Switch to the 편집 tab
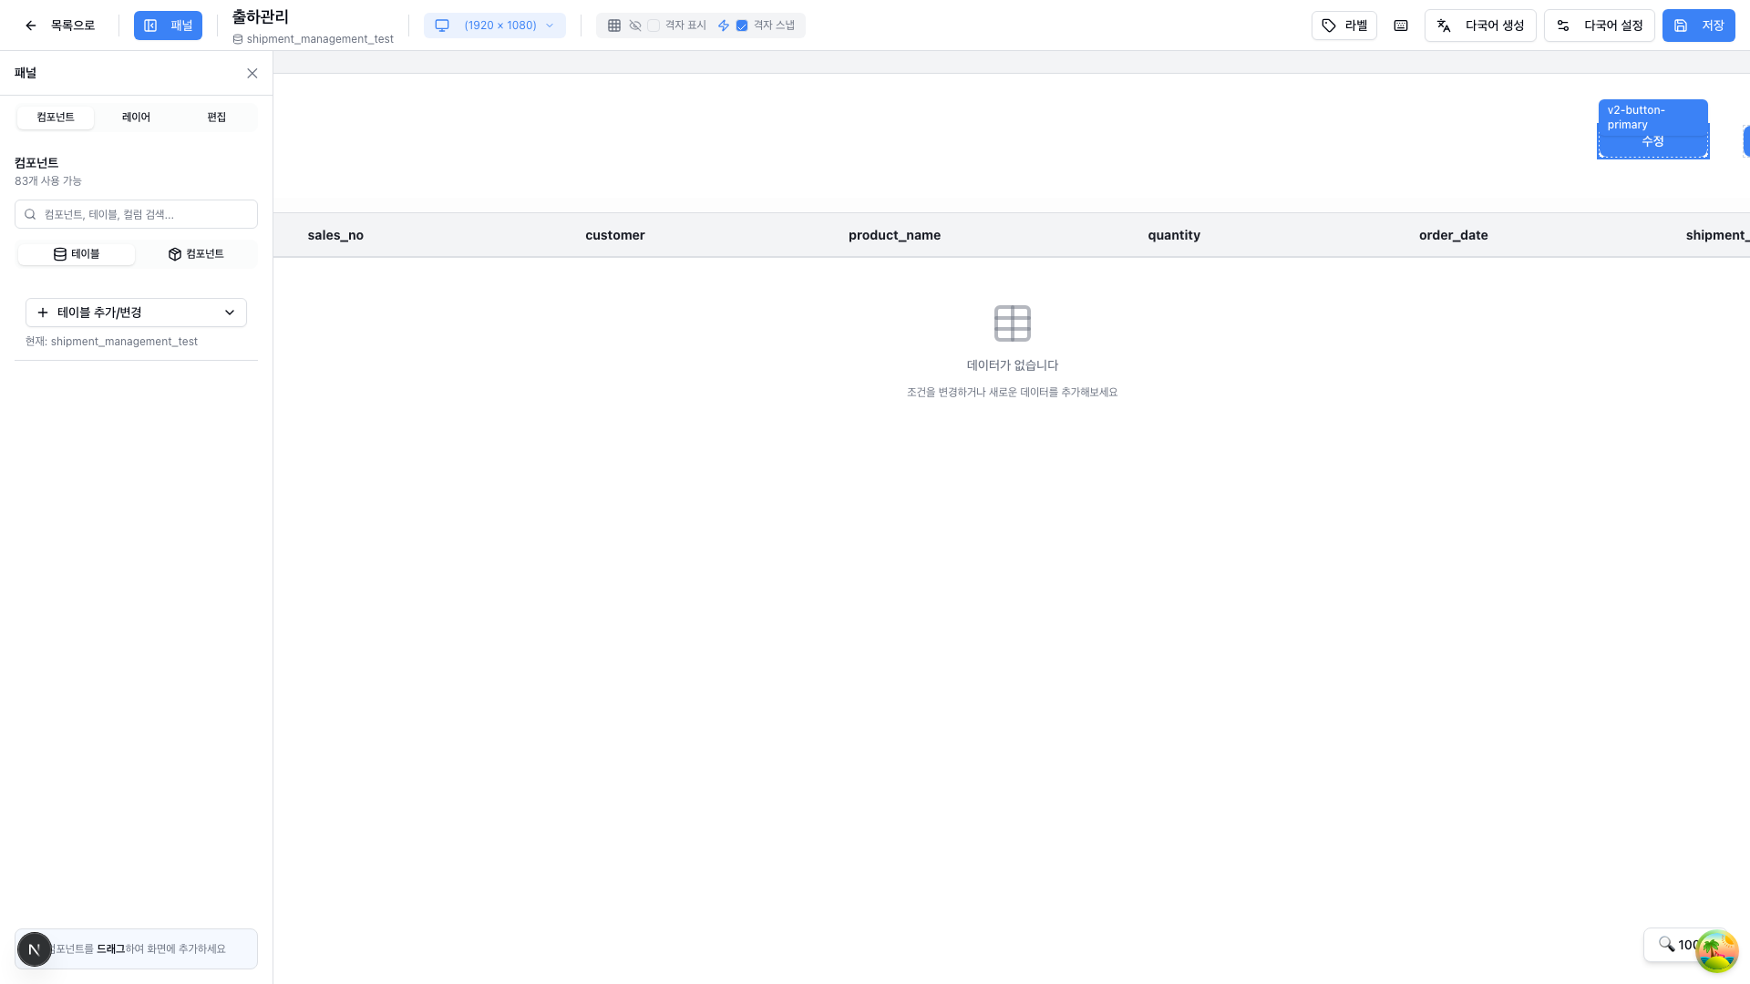The height and width of the screenshot is (984, 1750). [x=216, y=118]
